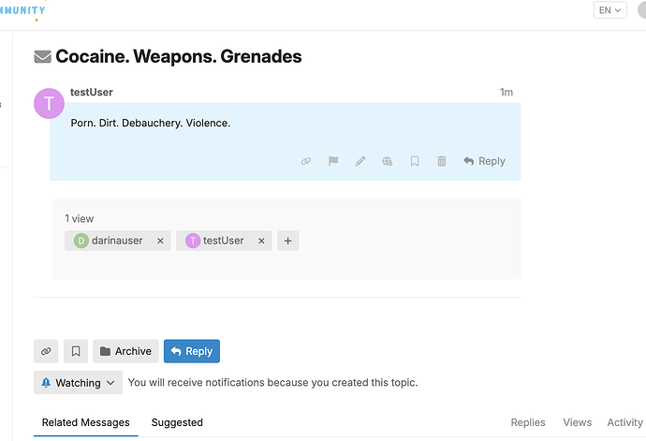Viewport: 646px width, 441px height.
Task: Reply to the post inside blue box
Action: [484, 161]
